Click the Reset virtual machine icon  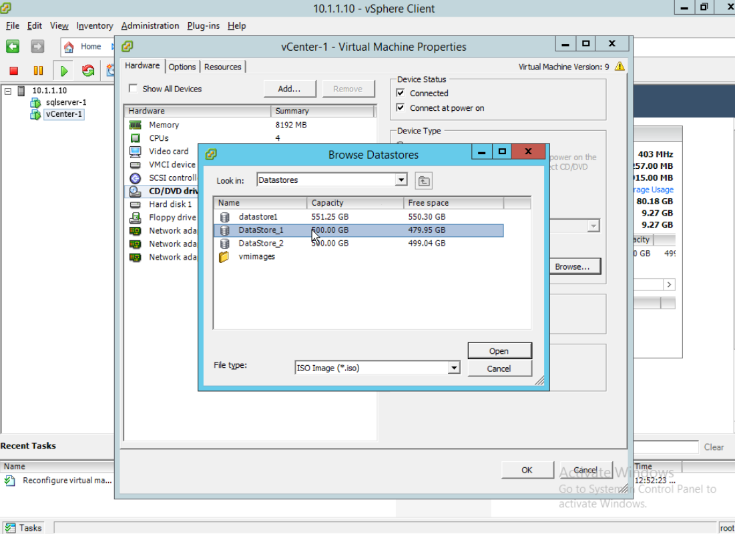(x=88, y=71)
